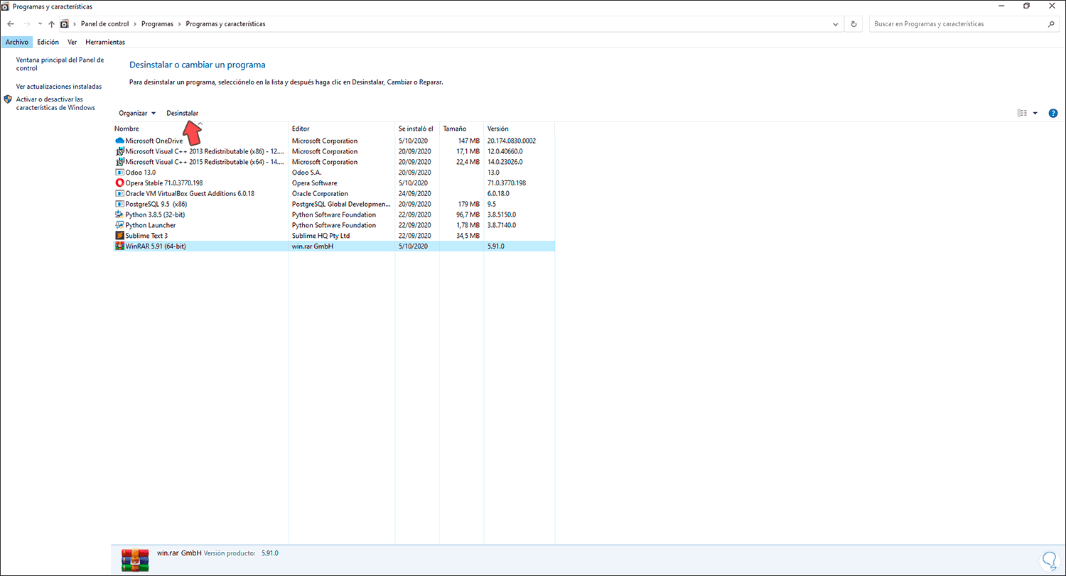Select the Python Launcher row name
This screenshot has width=1066, height=576.
click(151, 225)
